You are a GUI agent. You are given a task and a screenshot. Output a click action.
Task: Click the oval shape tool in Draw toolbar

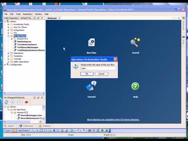coord(45,130)
